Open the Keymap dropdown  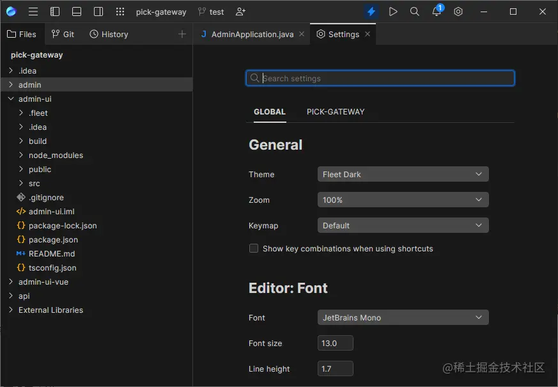pyautogui.click(x=403, y=225)
